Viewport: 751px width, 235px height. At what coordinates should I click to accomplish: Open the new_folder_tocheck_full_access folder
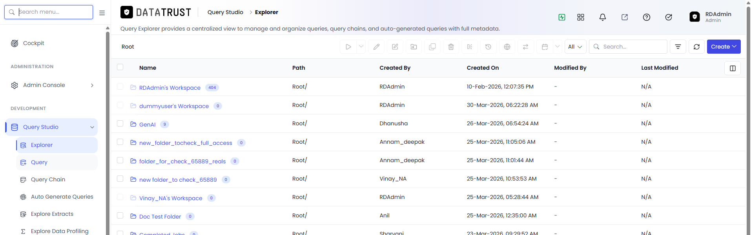[186, 143]
